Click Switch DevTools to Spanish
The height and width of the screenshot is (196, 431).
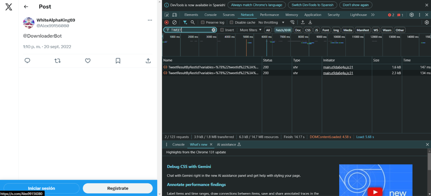coord(312,5)
